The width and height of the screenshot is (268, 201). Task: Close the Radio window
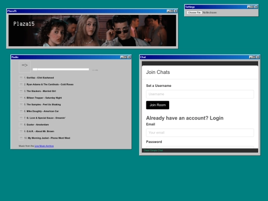(129, 57)
